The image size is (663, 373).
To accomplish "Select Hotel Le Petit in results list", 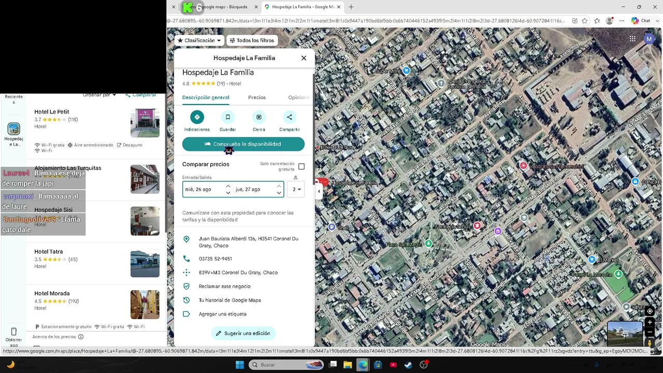I will click(x=52, y=112).
